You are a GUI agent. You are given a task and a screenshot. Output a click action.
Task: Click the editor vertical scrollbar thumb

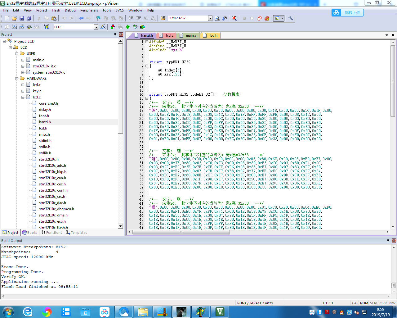pyautogui.click(x=393, y=81)
